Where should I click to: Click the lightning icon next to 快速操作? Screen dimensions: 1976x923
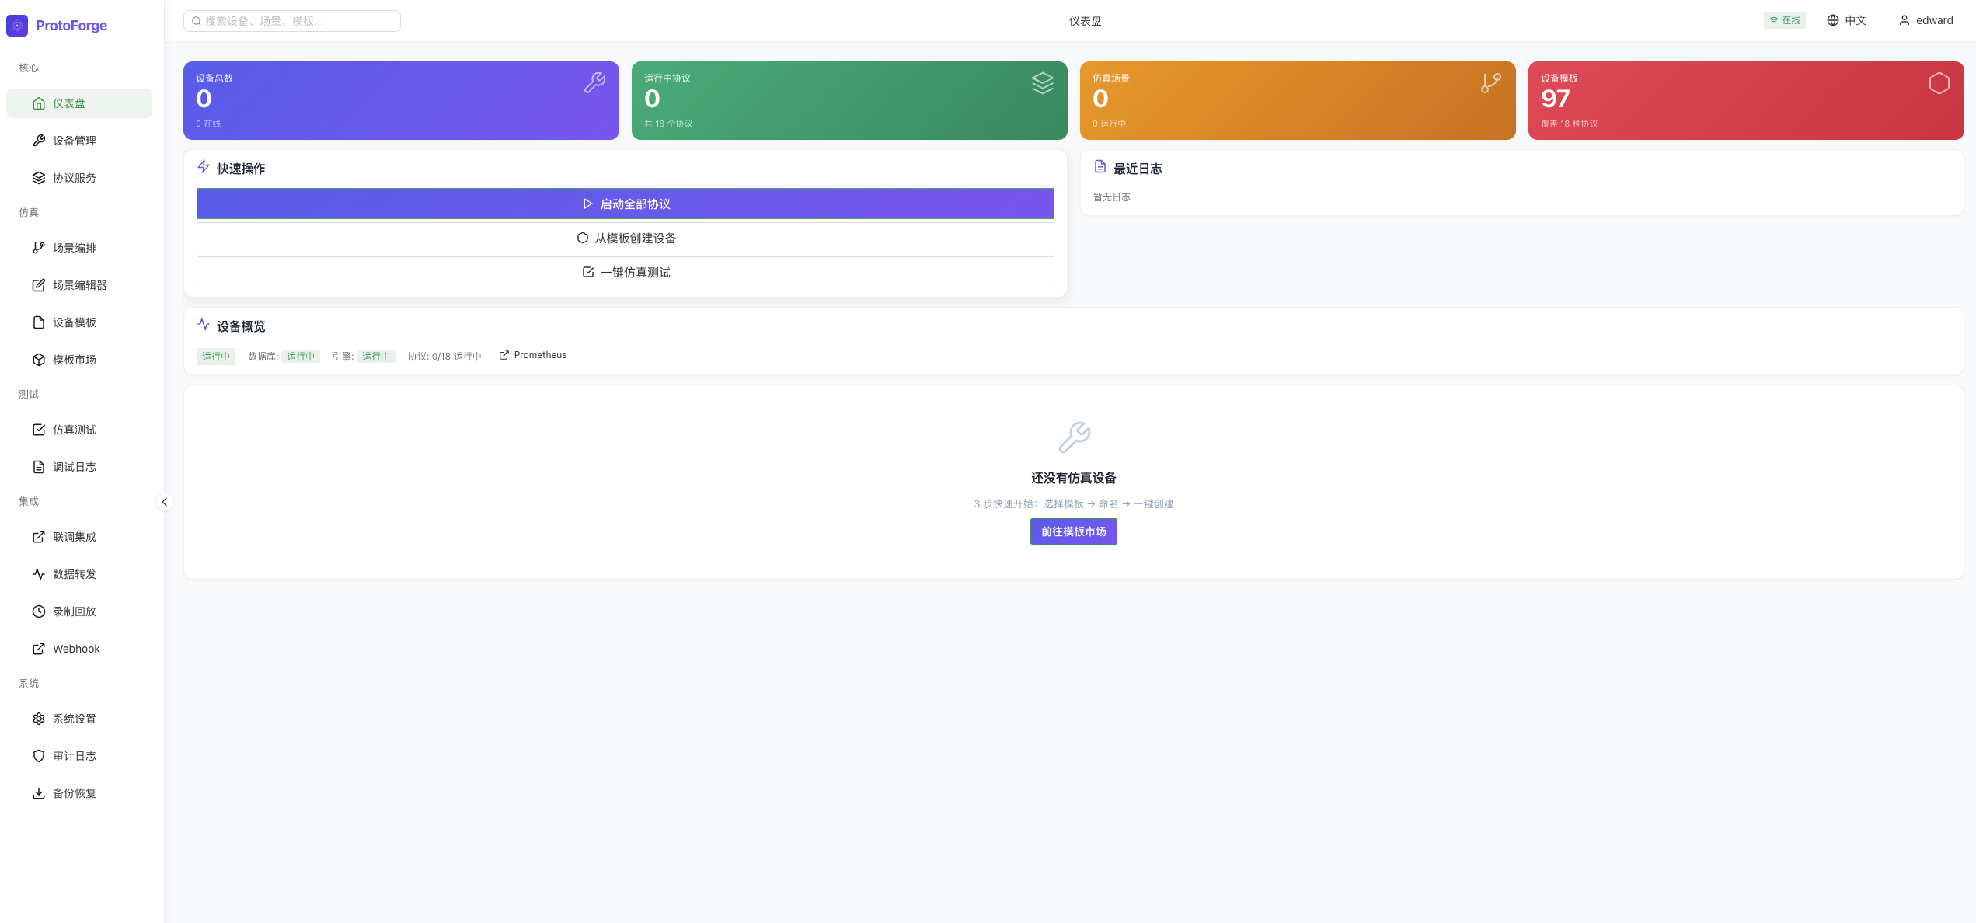tap(204, 166)
